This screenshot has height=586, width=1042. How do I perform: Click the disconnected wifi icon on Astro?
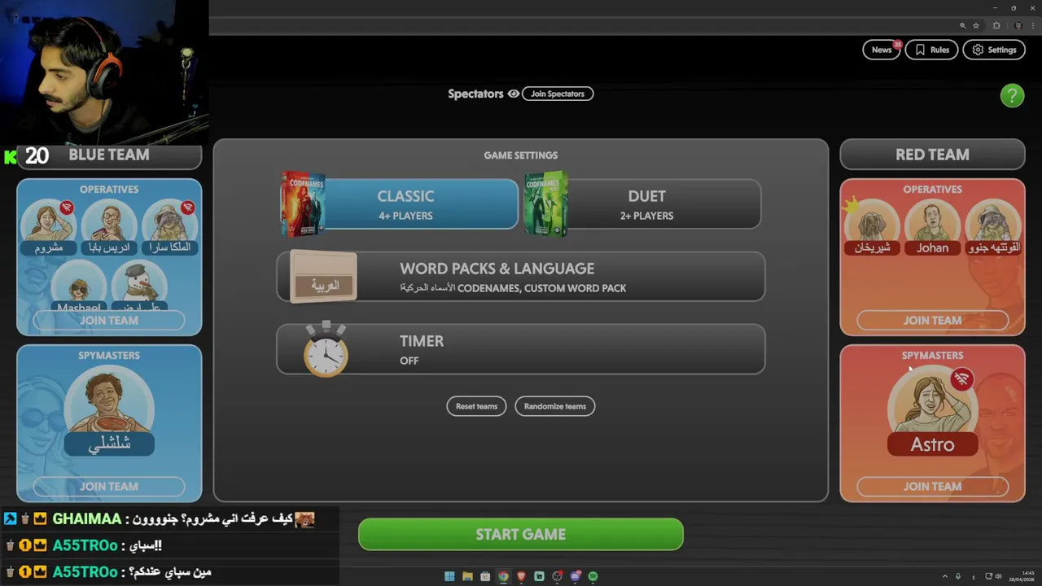pos(961,379)
